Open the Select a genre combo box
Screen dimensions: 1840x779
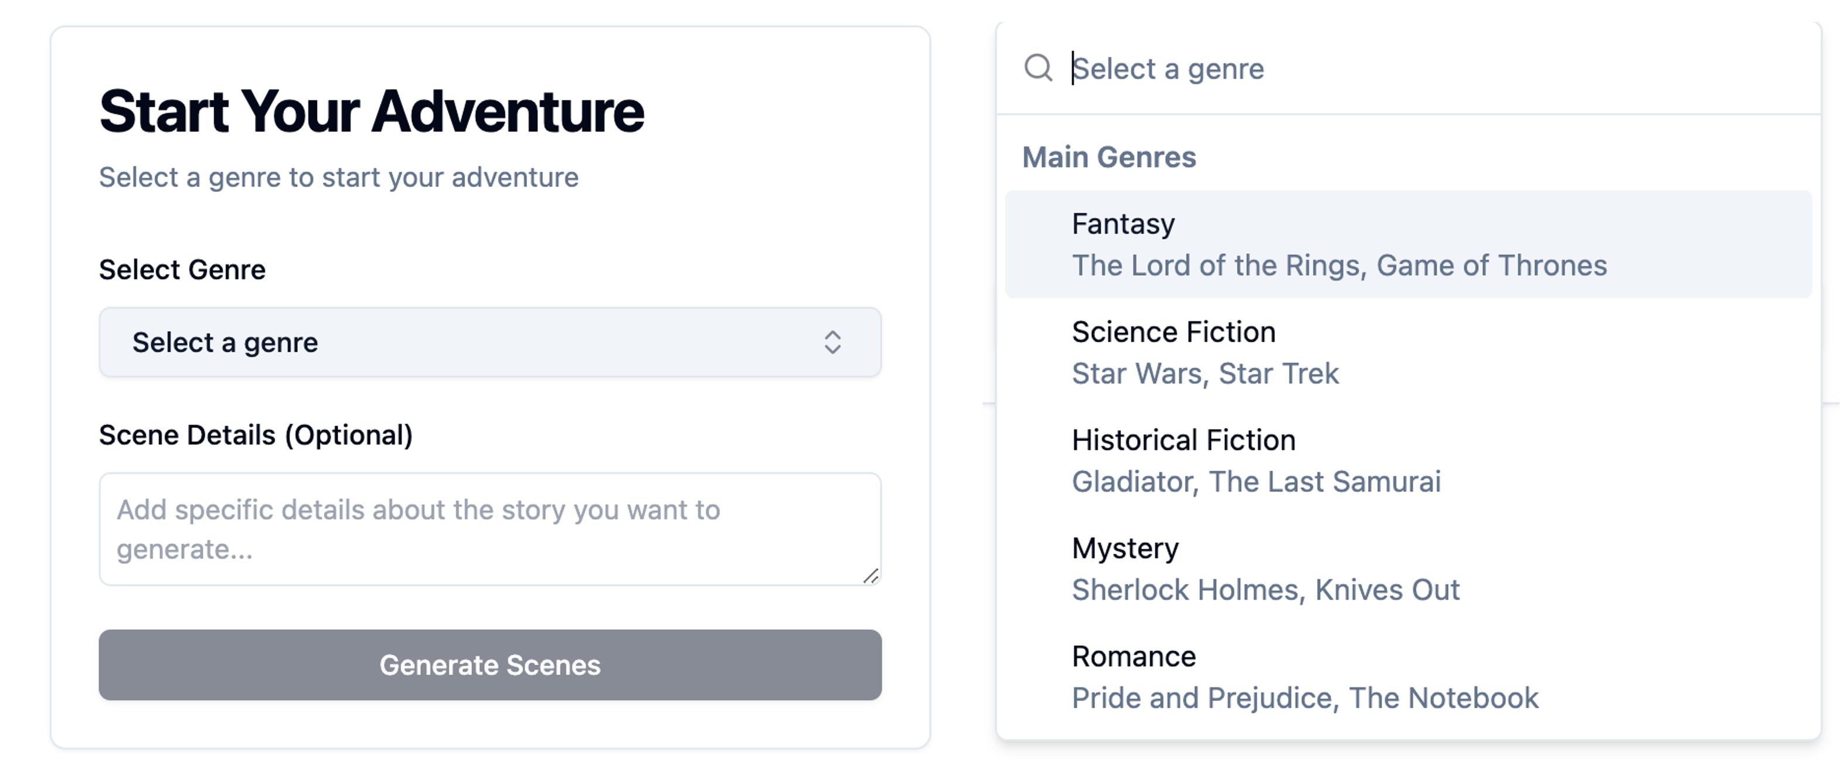pos(489,343)
